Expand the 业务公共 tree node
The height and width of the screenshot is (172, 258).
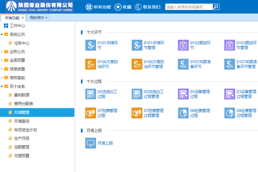pos(2,52)
